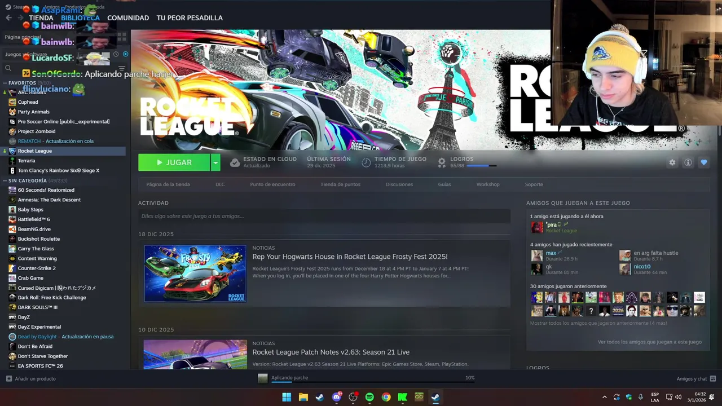Screen dimensions: 722x406
Task: Open the Season 21 patch notes thumbnail
Action: [195, 354]
